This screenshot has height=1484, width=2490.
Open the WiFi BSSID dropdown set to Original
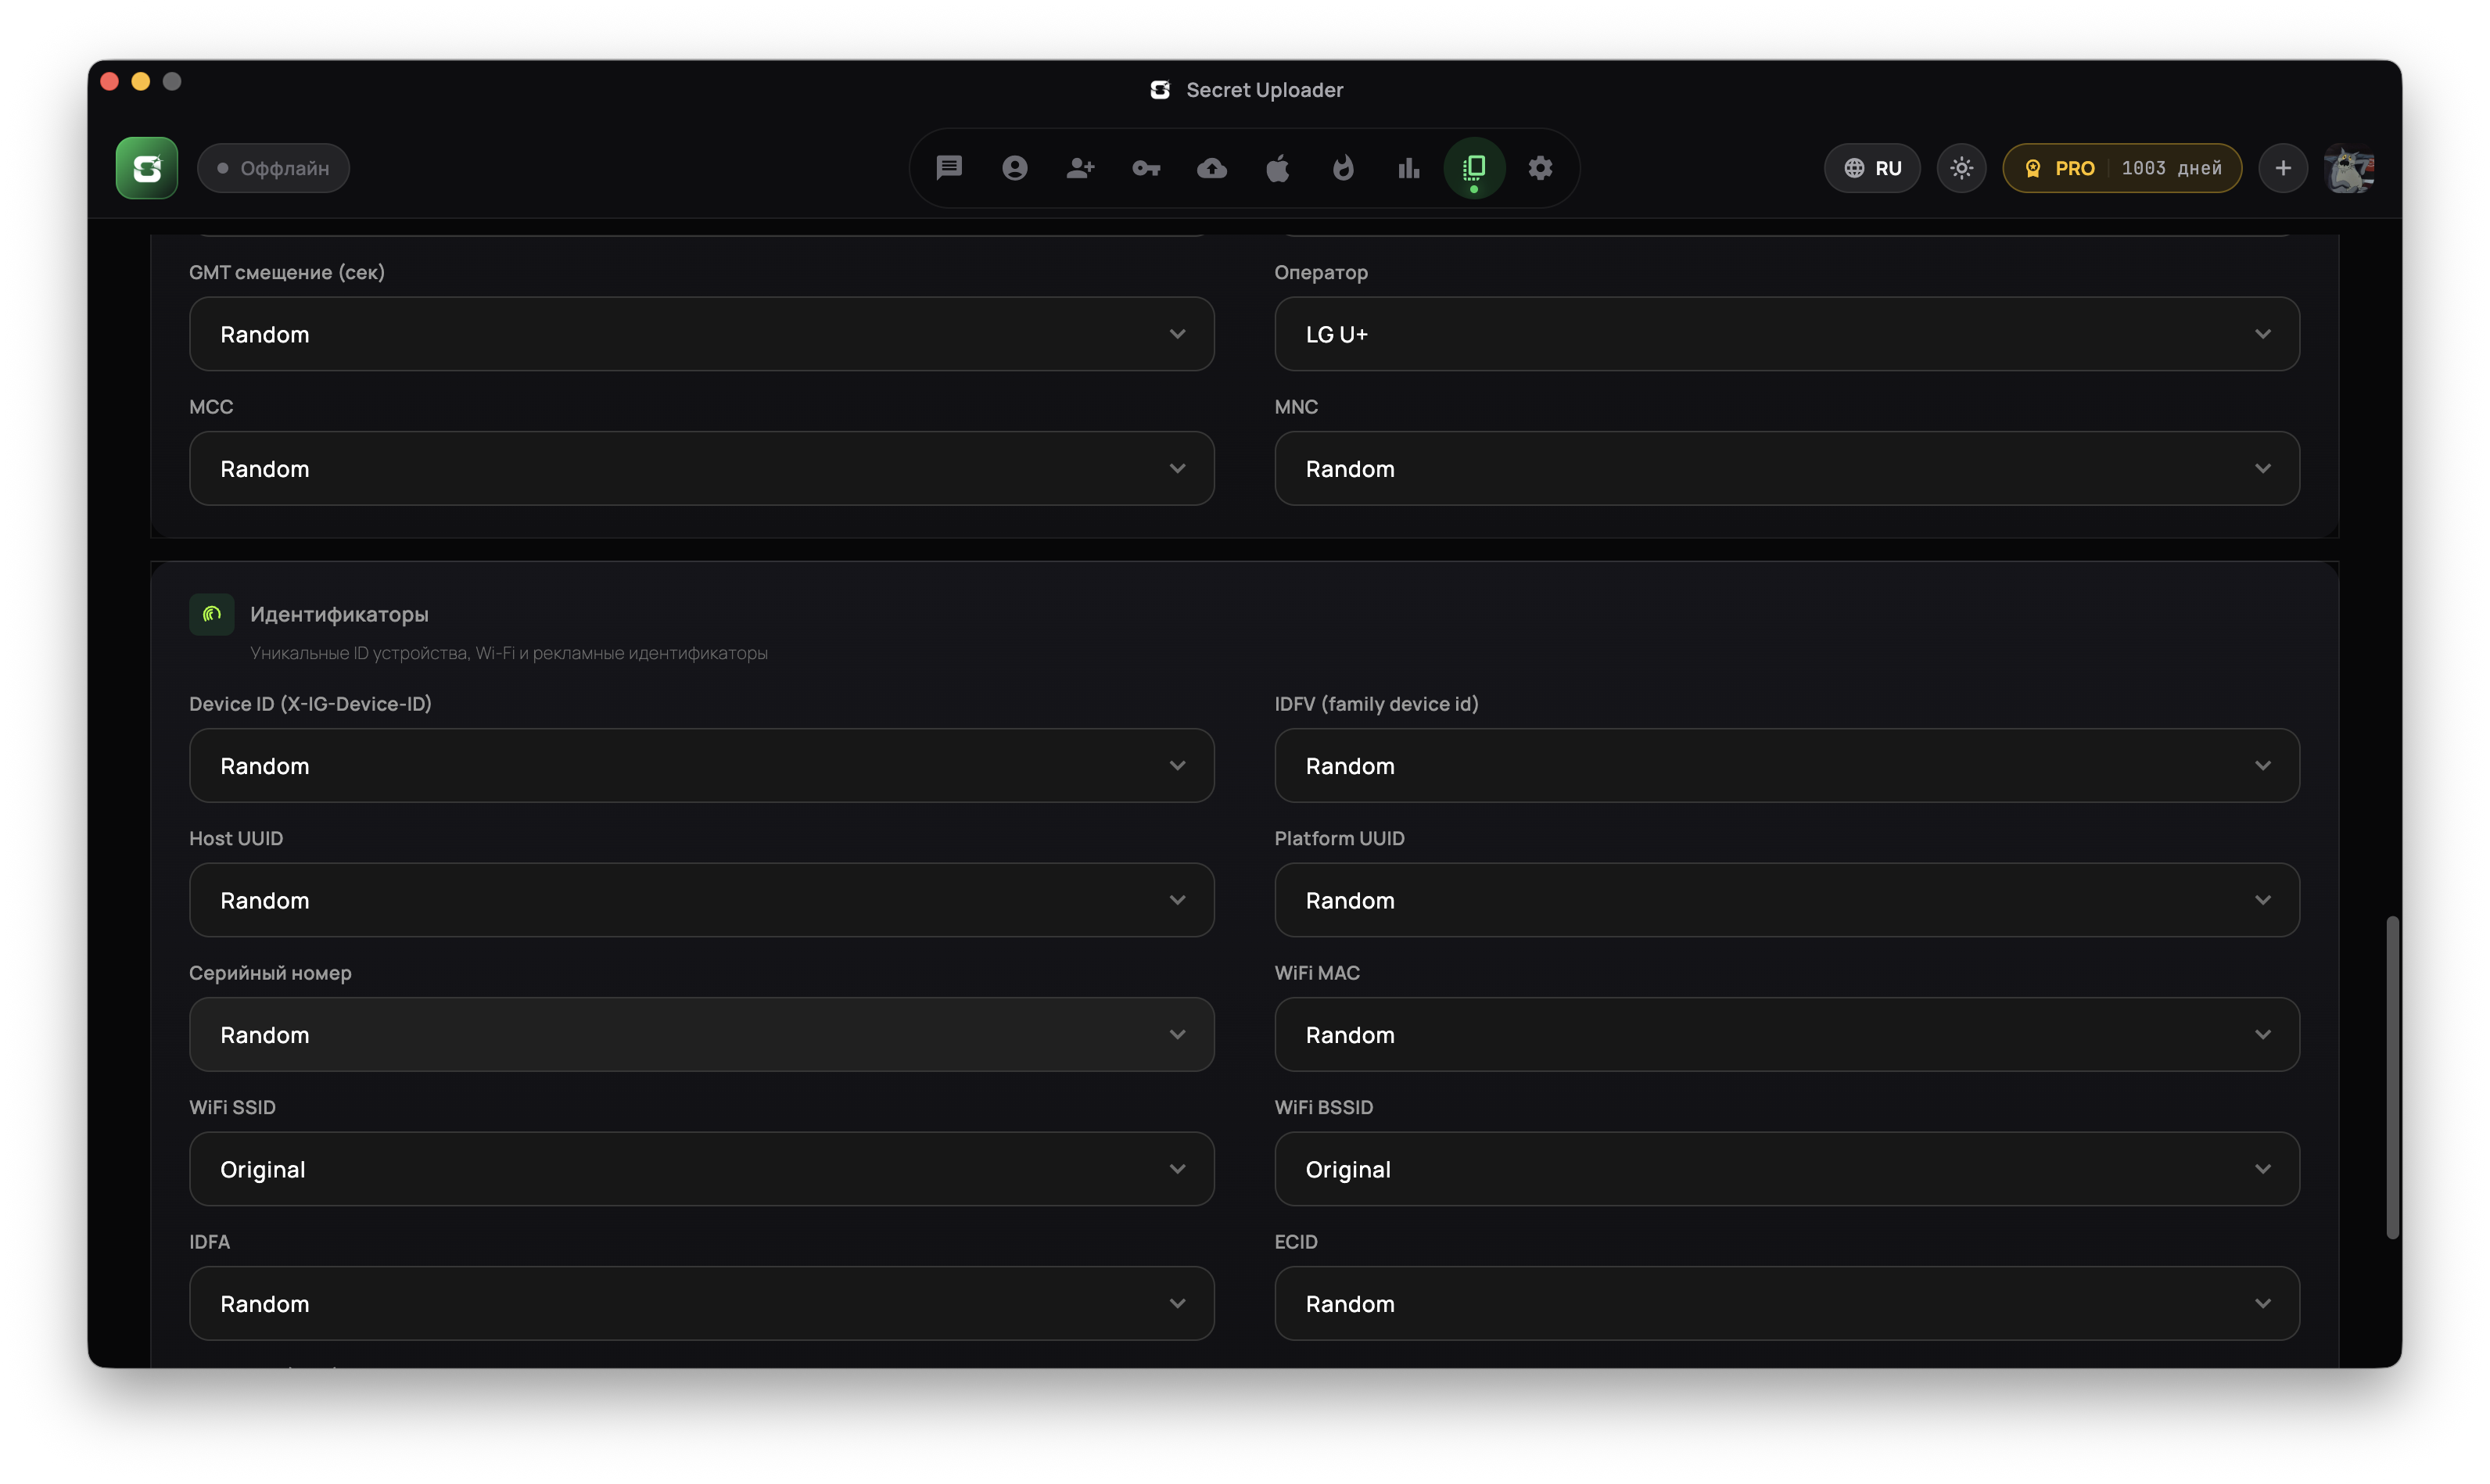click(x=1787, y=1169)
